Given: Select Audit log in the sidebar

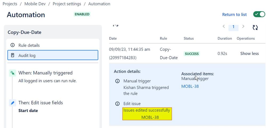Looking at the screenshot, I should pos(53,55).
